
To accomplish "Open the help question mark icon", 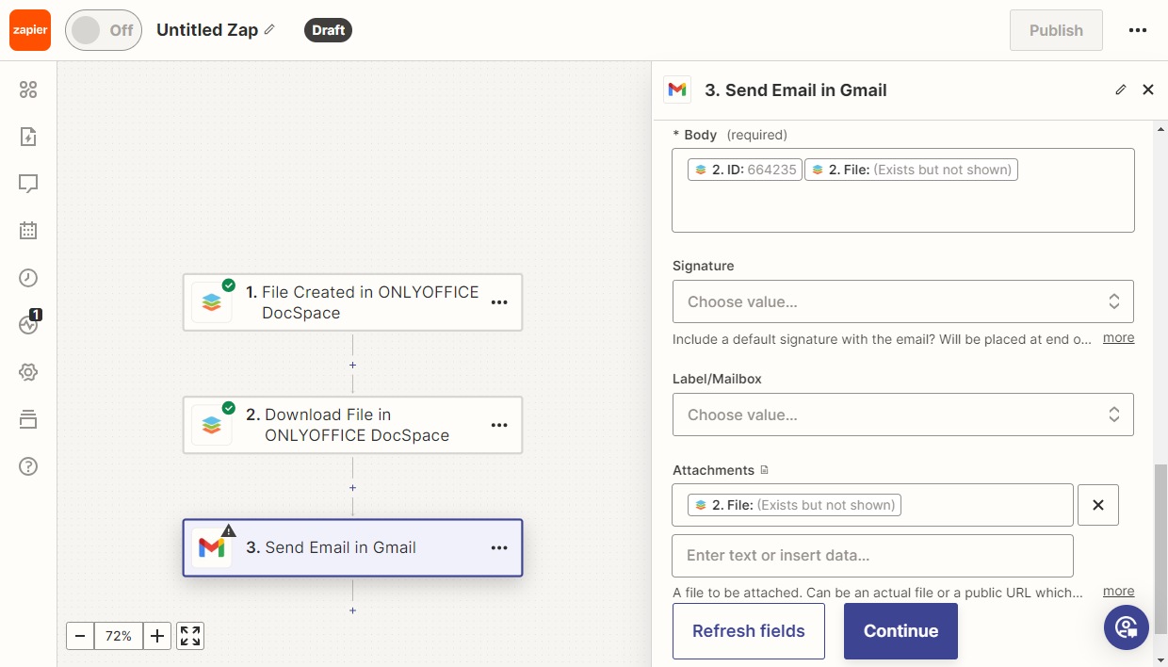I will point(28,466).
